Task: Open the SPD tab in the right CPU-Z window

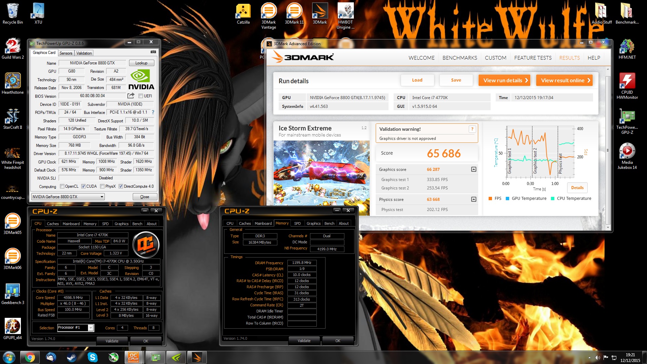Action: coord(297,223)
